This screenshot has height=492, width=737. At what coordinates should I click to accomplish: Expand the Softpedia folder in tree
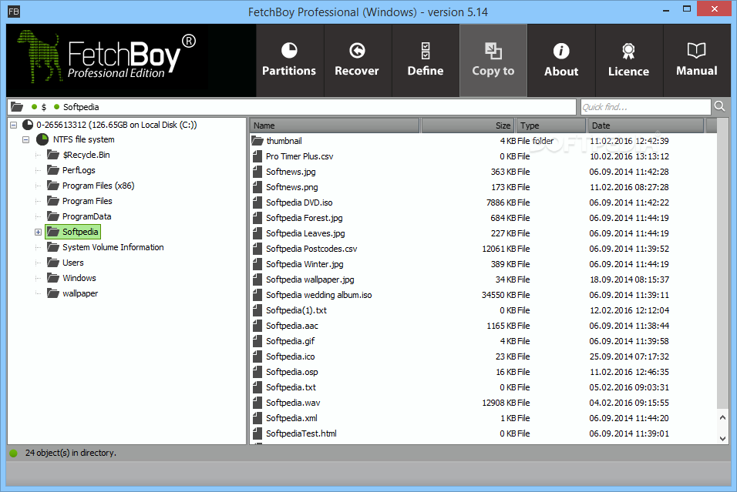(38, 232)
